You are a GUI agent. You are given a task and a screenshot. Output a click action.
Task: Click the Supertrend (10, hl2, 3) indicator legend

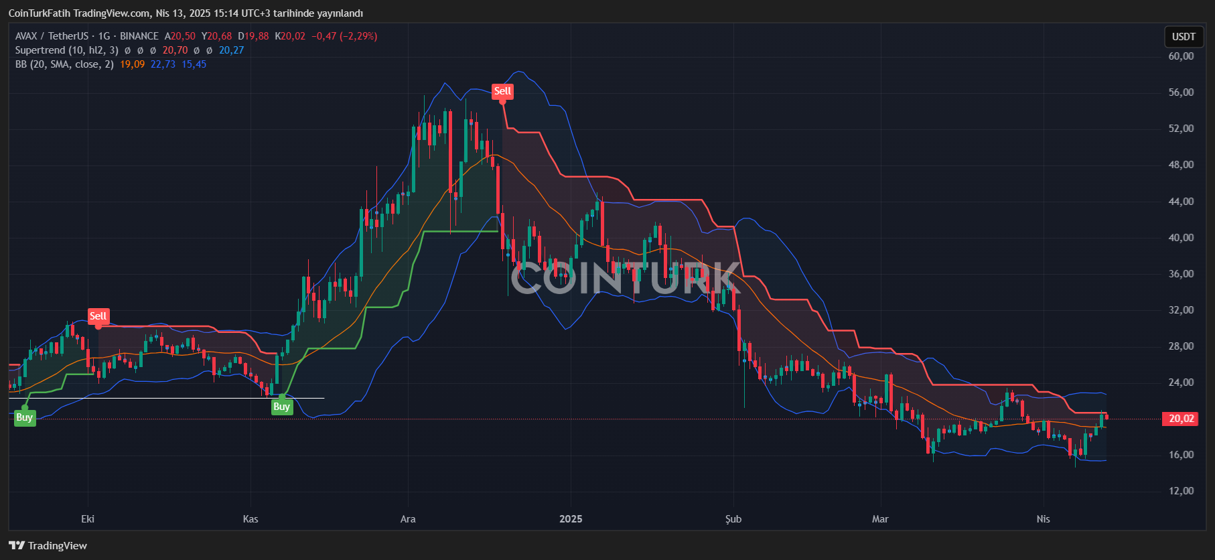pyautogui.click(x=67, y=50)
